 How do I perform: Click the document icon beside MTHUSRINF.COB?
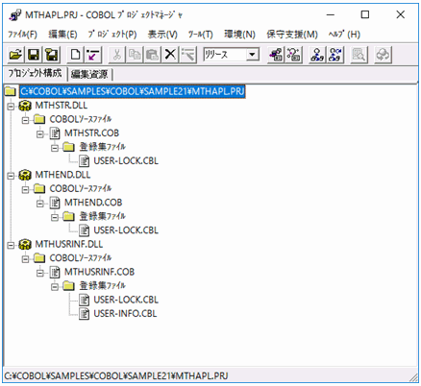pyautogui.click(x=55, y=272)
